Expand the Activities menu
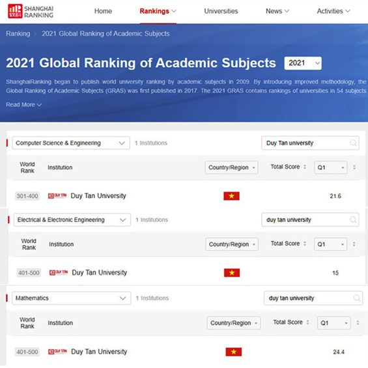Viewport: 368px width, 368px height. coord(333,11)
